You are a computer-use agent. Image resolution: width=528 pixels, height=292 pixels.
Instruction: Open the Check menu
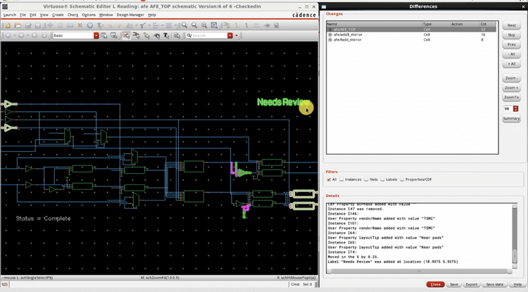[73, 14]
